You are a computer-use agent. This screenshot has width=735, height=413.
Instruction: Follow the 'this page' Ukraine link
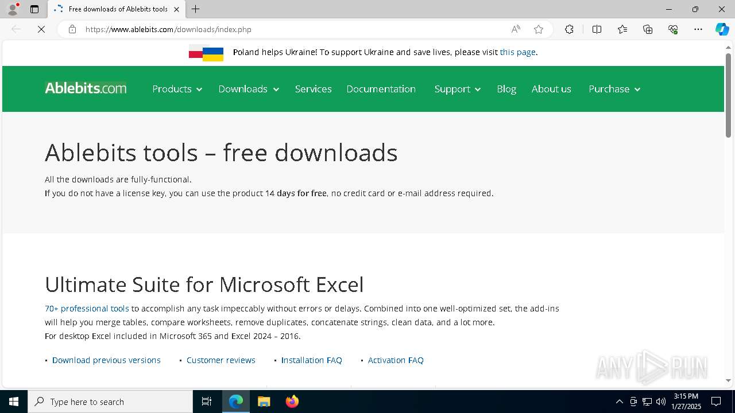pos(517,52)
